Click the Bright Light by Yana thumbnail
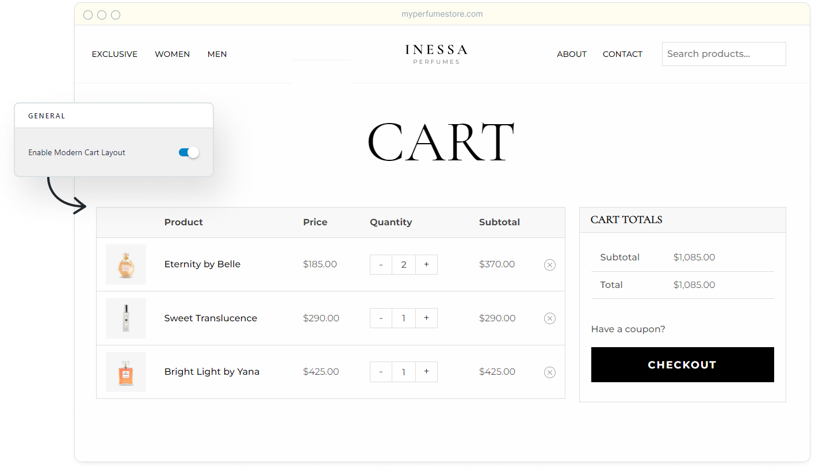Viewport: 815px width, 469px height. tap(126, 372)
